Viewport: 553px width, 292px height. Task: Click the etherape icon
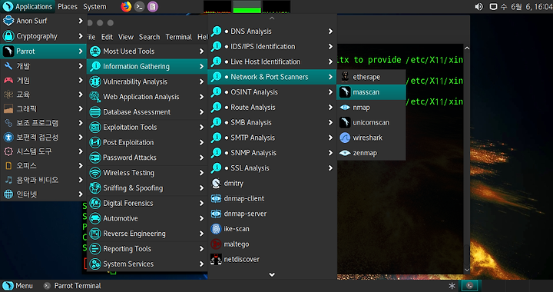point(345,77)
